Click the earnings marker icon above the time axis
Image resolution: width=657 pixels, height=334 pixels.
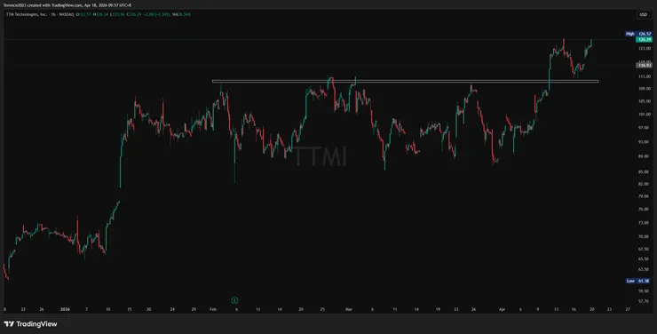click(x=234, y=300)
